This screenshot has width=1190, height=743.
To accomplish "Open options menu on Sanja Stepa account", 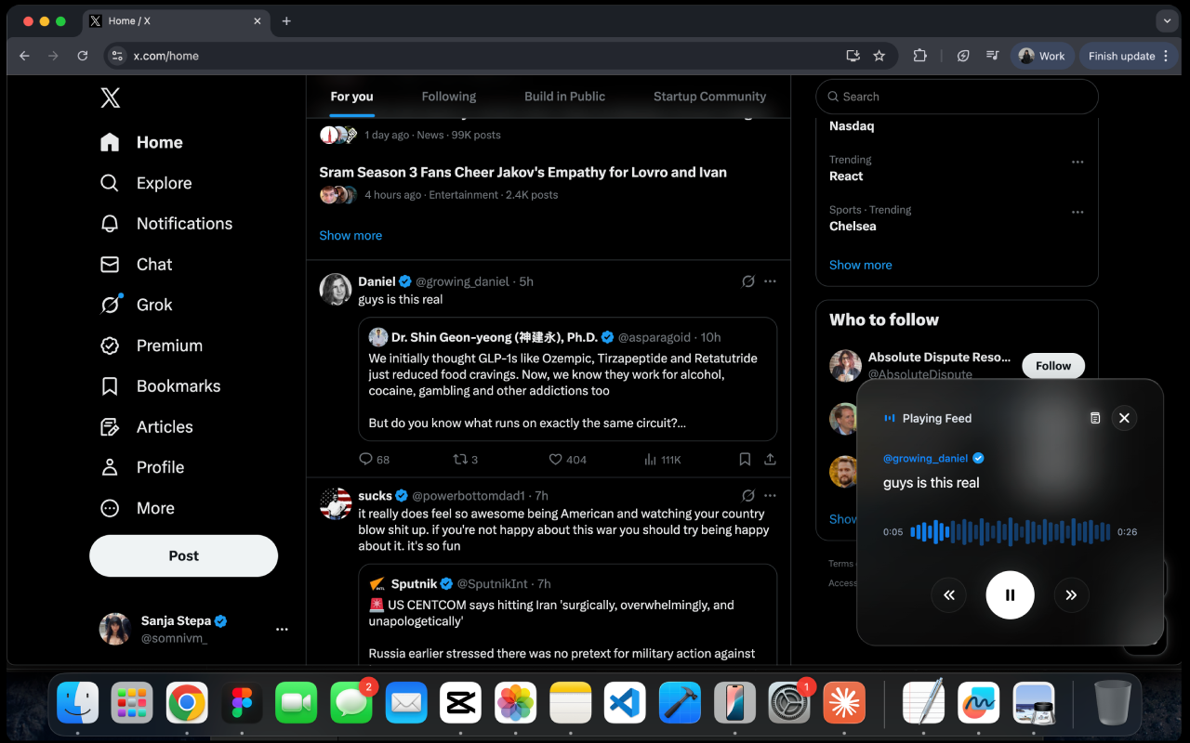I will 282,629.
